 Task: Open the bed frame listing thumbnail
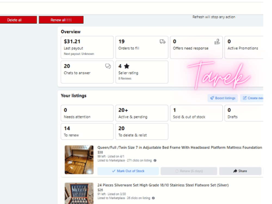[79, 160]
